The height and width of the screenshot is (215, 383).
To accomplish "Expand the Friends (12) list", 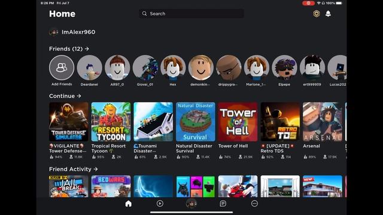I will pos(69,49).
